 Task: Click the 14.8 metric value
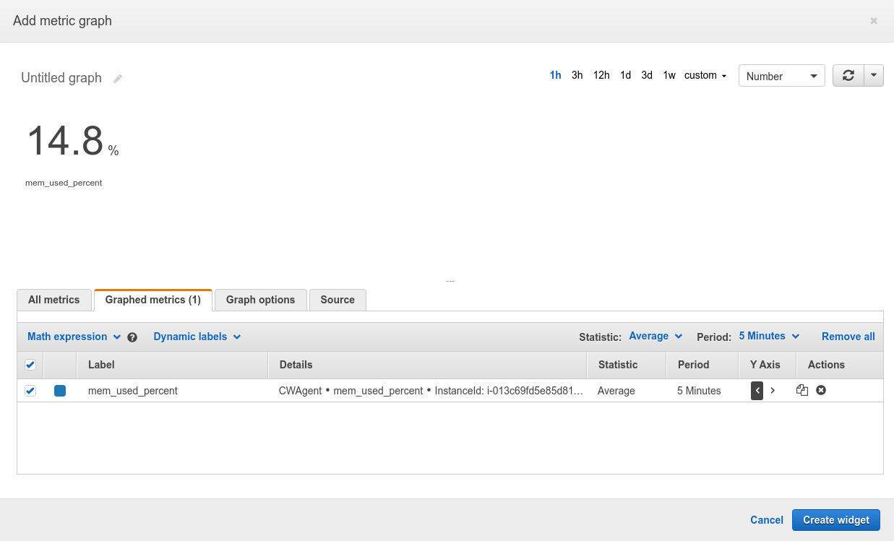66,140
